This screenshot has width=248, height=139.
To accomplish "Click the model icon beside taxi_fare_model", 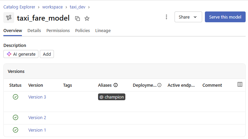I will coord(9,18).
